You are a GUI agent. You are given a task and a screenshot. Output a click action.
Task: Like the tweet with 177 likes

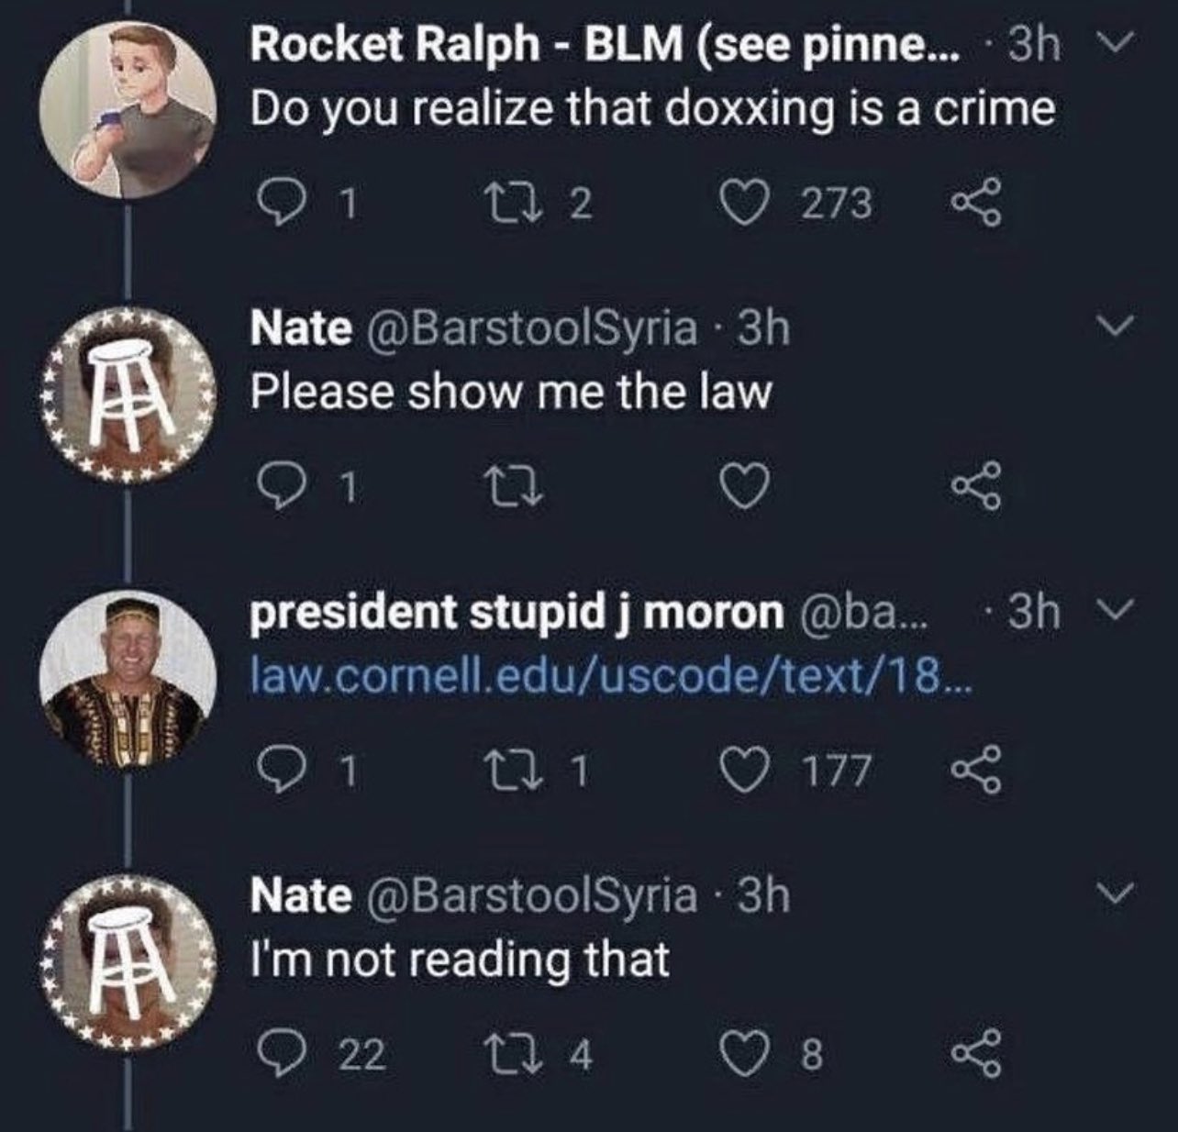(x=747, y=771)
